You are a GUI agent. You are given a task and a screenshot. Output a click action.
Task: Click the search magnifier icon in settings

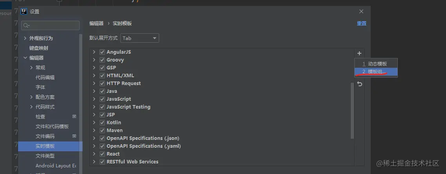(26, 25)
